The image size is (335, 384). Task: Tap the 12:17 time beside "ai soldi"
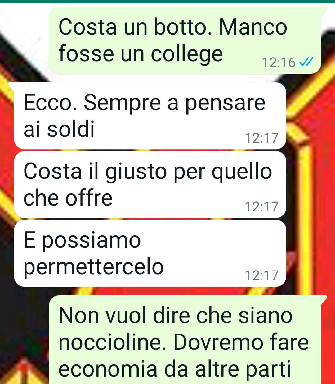tap(262, 138)
